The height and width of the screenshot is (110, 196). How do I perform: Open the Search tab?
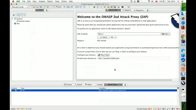(x=78, y=85)
